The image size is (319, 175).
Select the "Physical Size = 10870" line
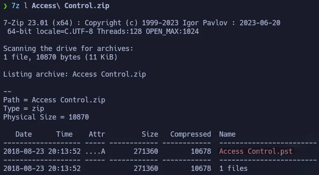coord(46,117)
